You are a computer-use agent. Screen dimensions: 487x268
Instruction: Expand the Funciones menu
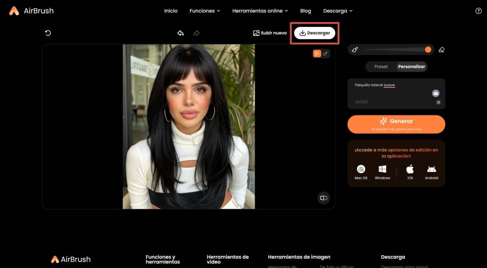(205, 11)
